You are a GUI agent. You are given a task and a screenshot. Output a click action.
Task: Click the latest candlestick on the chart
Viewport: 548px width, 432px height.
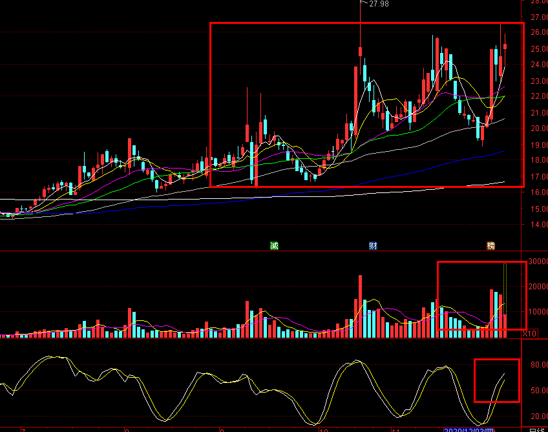505,46
